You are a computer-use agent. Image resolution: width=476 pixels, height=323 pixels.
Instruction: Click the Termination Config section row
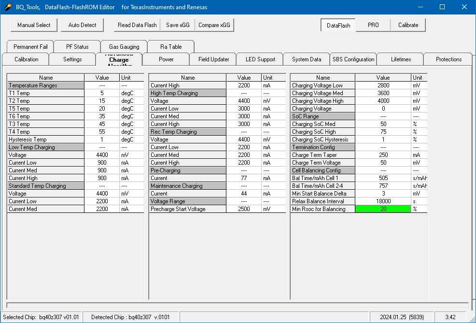tap(323, 147)
